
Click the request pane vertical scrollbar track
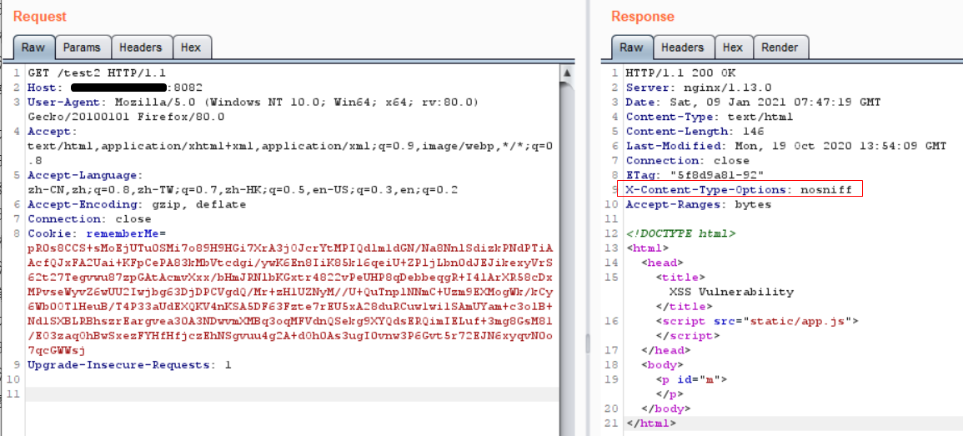(567, 250)
